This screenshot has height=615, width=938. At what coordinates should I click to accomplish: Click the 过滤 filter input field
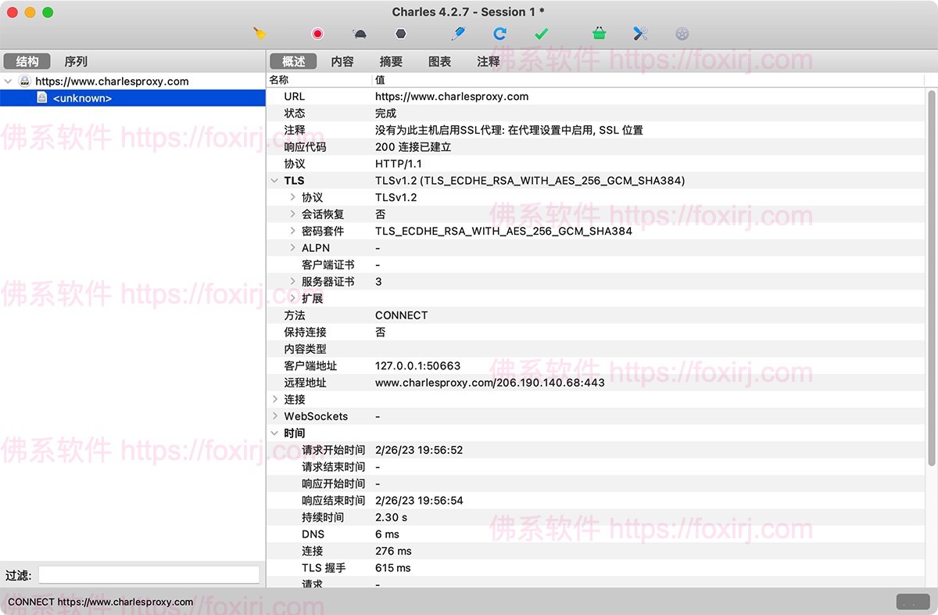(x=149, y=575)
